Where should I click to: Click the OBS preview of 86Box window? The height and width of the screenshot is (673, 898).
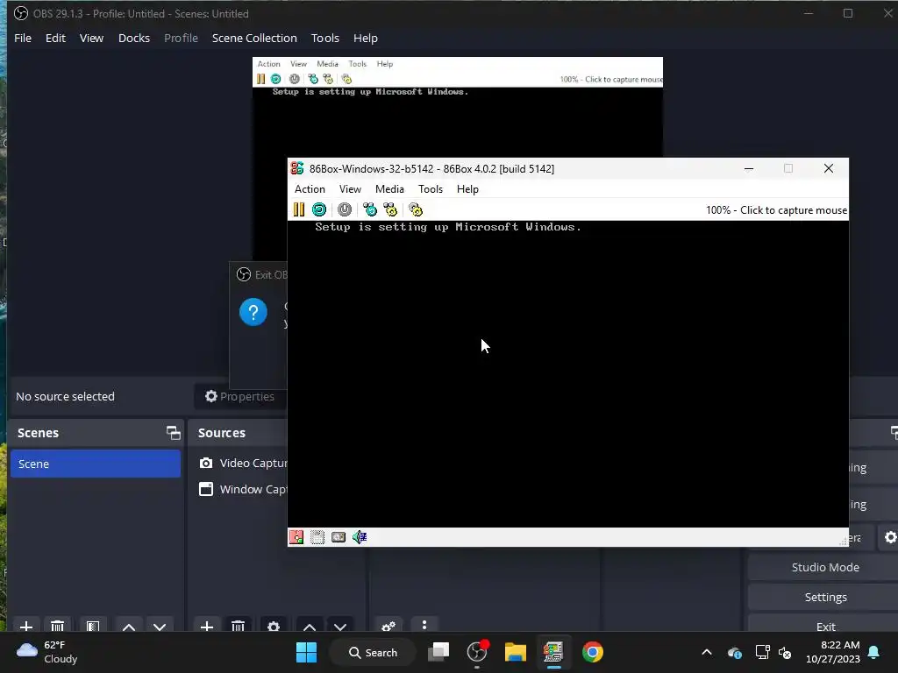458,107
